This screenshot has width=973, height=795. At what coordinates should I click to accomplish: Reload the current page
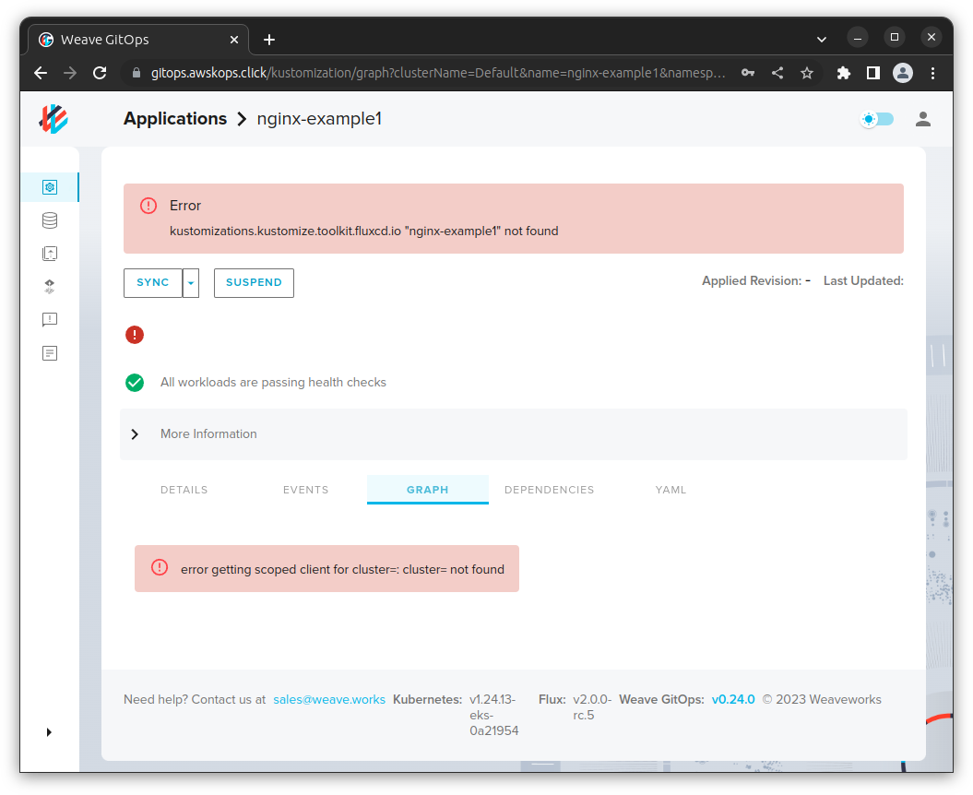(x=100, y=73)
